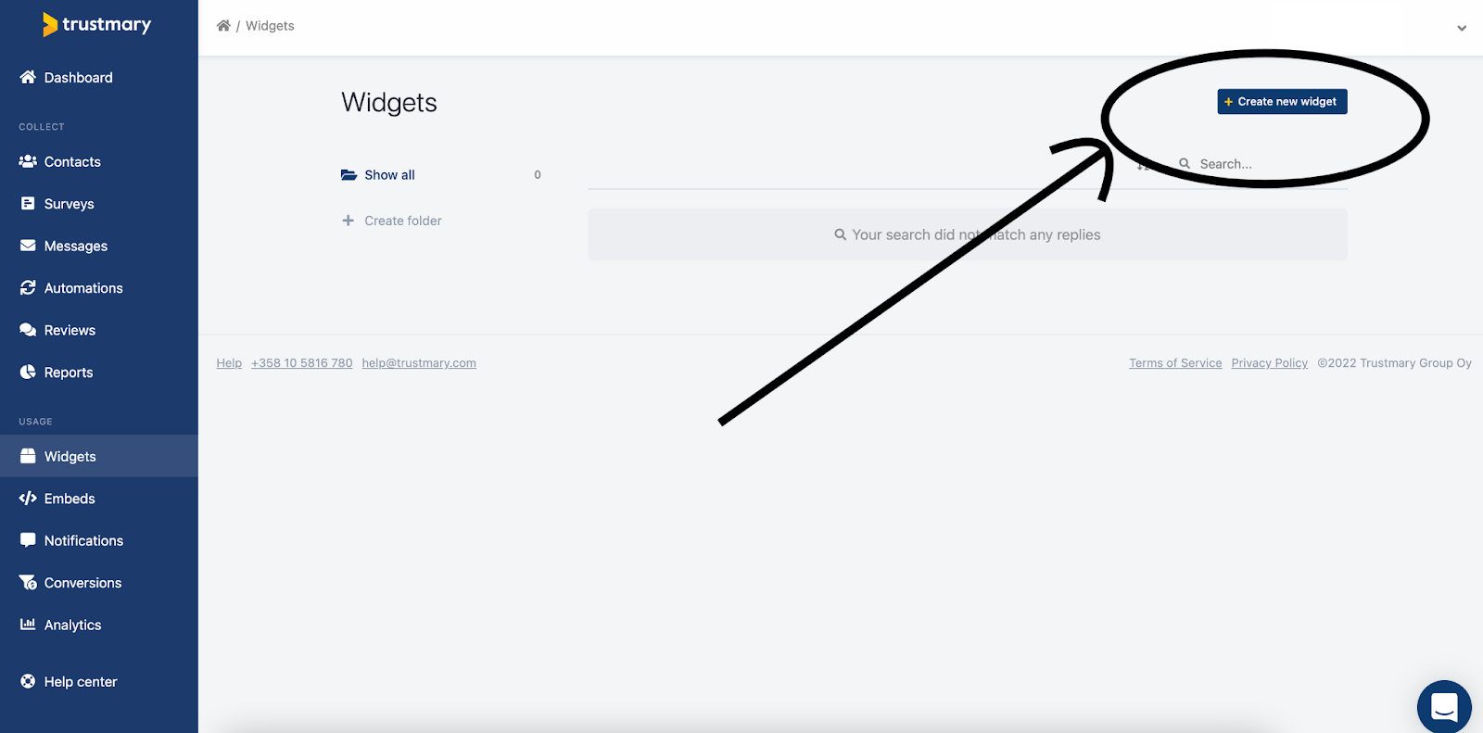
Task: Click the phone number link
Action: coord(301,363)
